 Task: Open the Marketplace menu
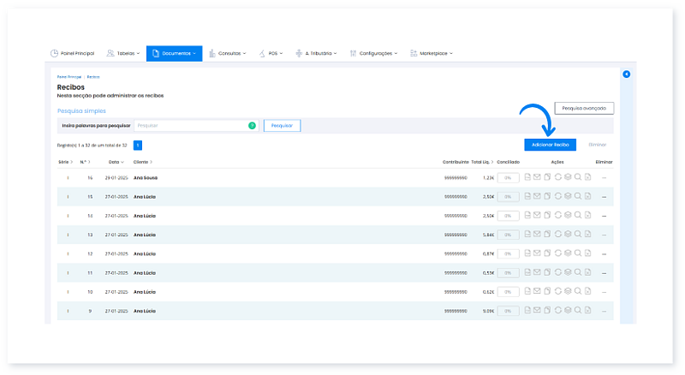point(432,53)
